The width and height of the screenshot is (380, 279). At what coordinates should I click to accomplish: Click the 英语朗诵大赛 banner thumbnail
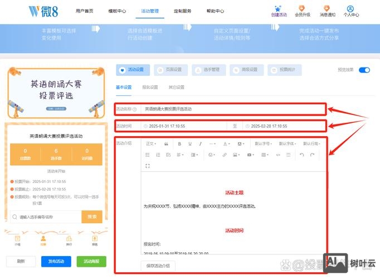(x=56, y=93)
